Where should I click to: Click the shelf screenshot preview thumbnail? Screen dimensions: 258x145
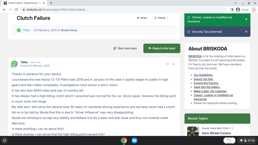click(x=229, y=141)
